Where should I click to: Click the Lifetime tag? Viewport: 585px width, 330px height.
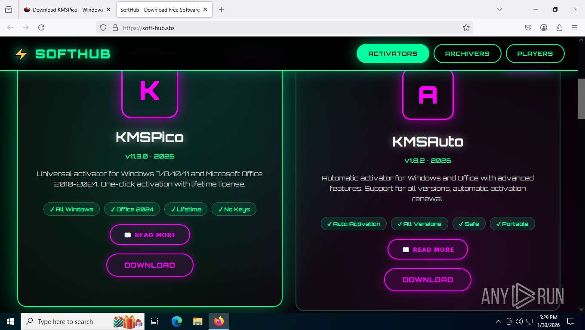(186, 209)
